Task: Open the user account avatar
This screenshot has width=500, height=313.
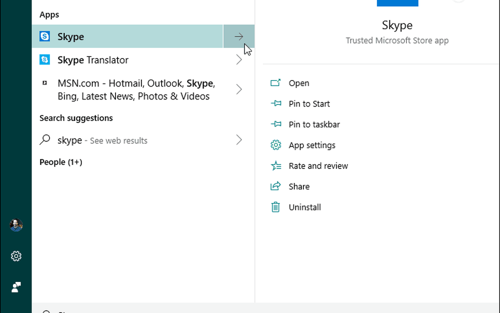Action: click(x=16, y=225)
